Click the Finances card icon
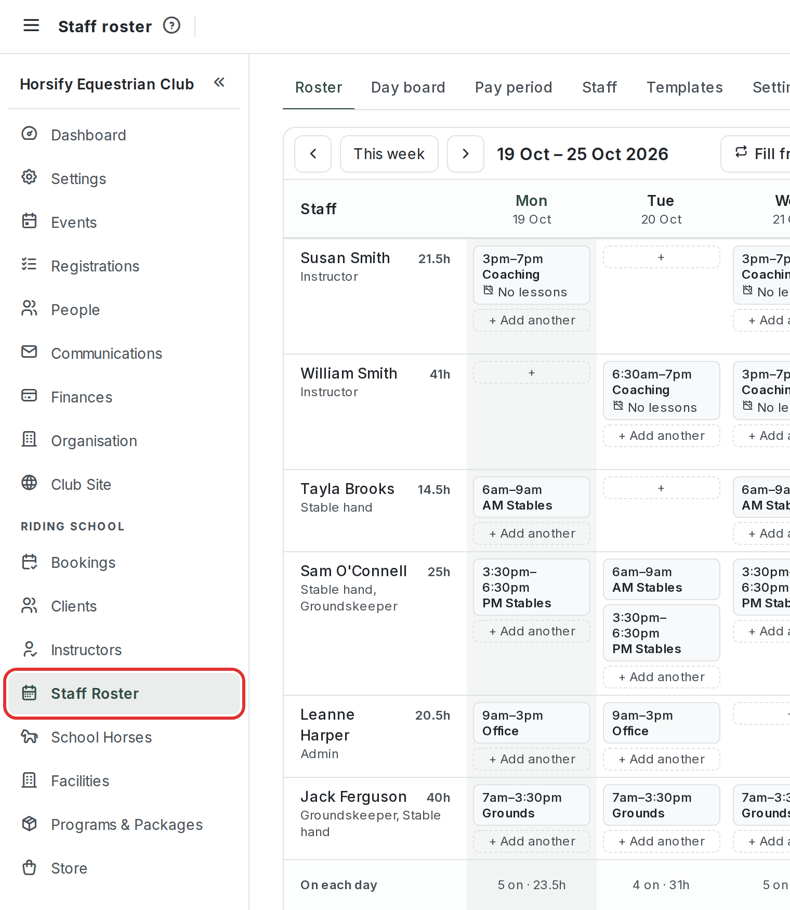The width and height of the screenshot is (790, 910). pyautogui.click(x=29, y=396)
